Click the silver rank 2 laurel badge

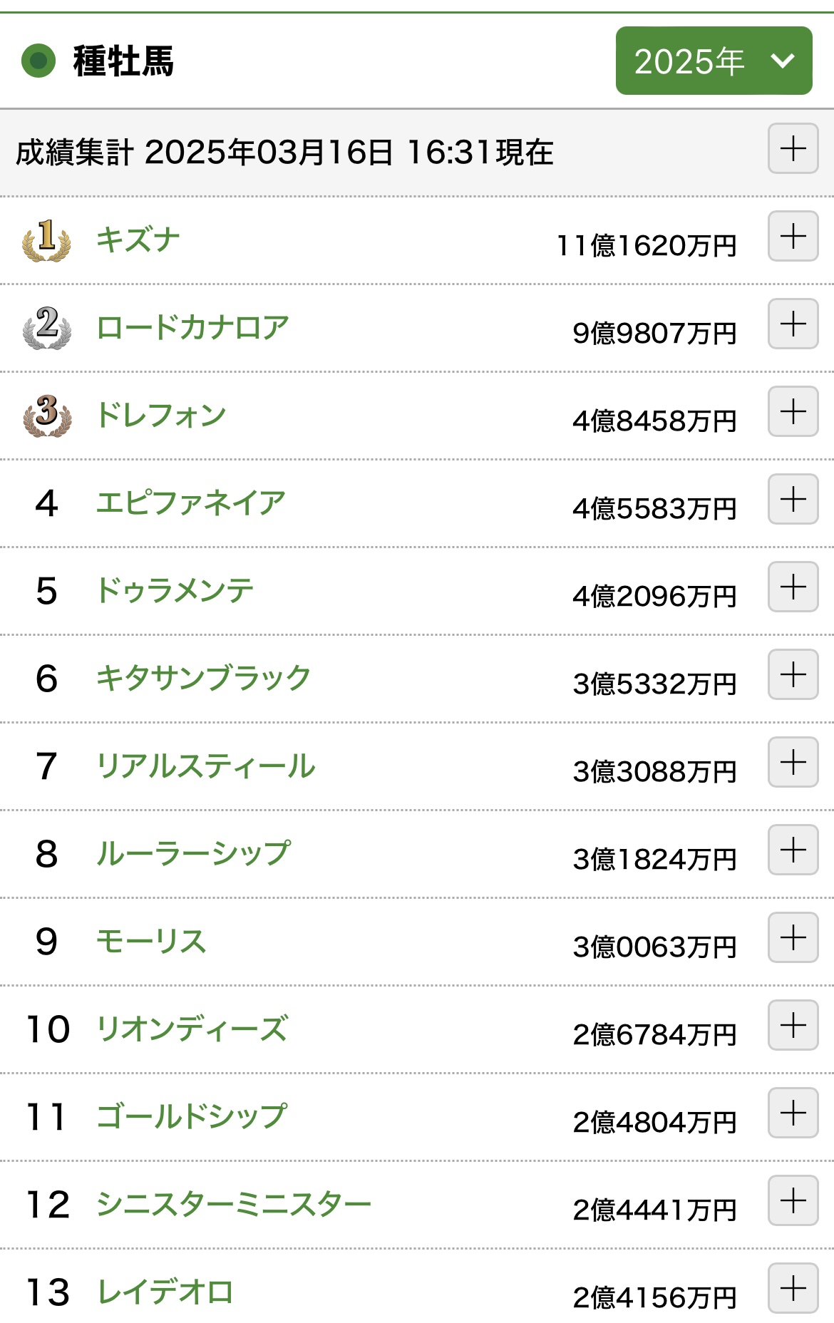tap(47, 327)
